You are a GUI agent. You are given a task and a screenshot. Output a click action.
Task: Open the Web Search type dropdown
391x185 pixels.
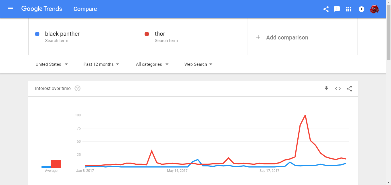pos(198,64)
